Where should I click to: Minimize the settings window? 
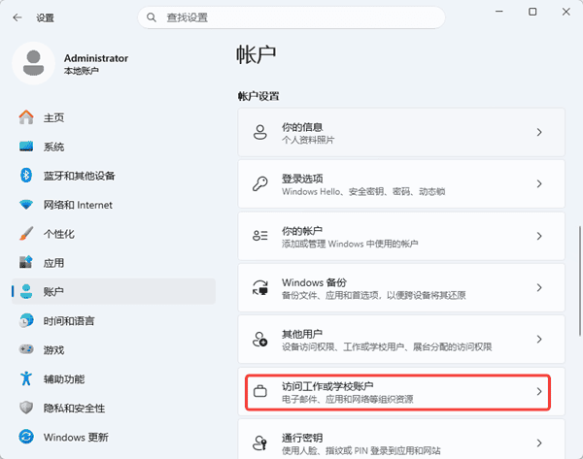(x=499, y=12)
